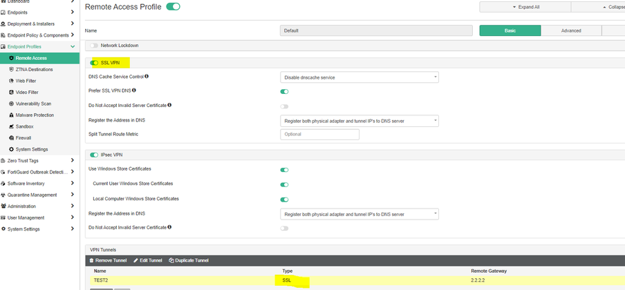Click the ZTNA Destinations sidebar icon
The width and height of the screenshot is (625, 290).
pos(11,70)
